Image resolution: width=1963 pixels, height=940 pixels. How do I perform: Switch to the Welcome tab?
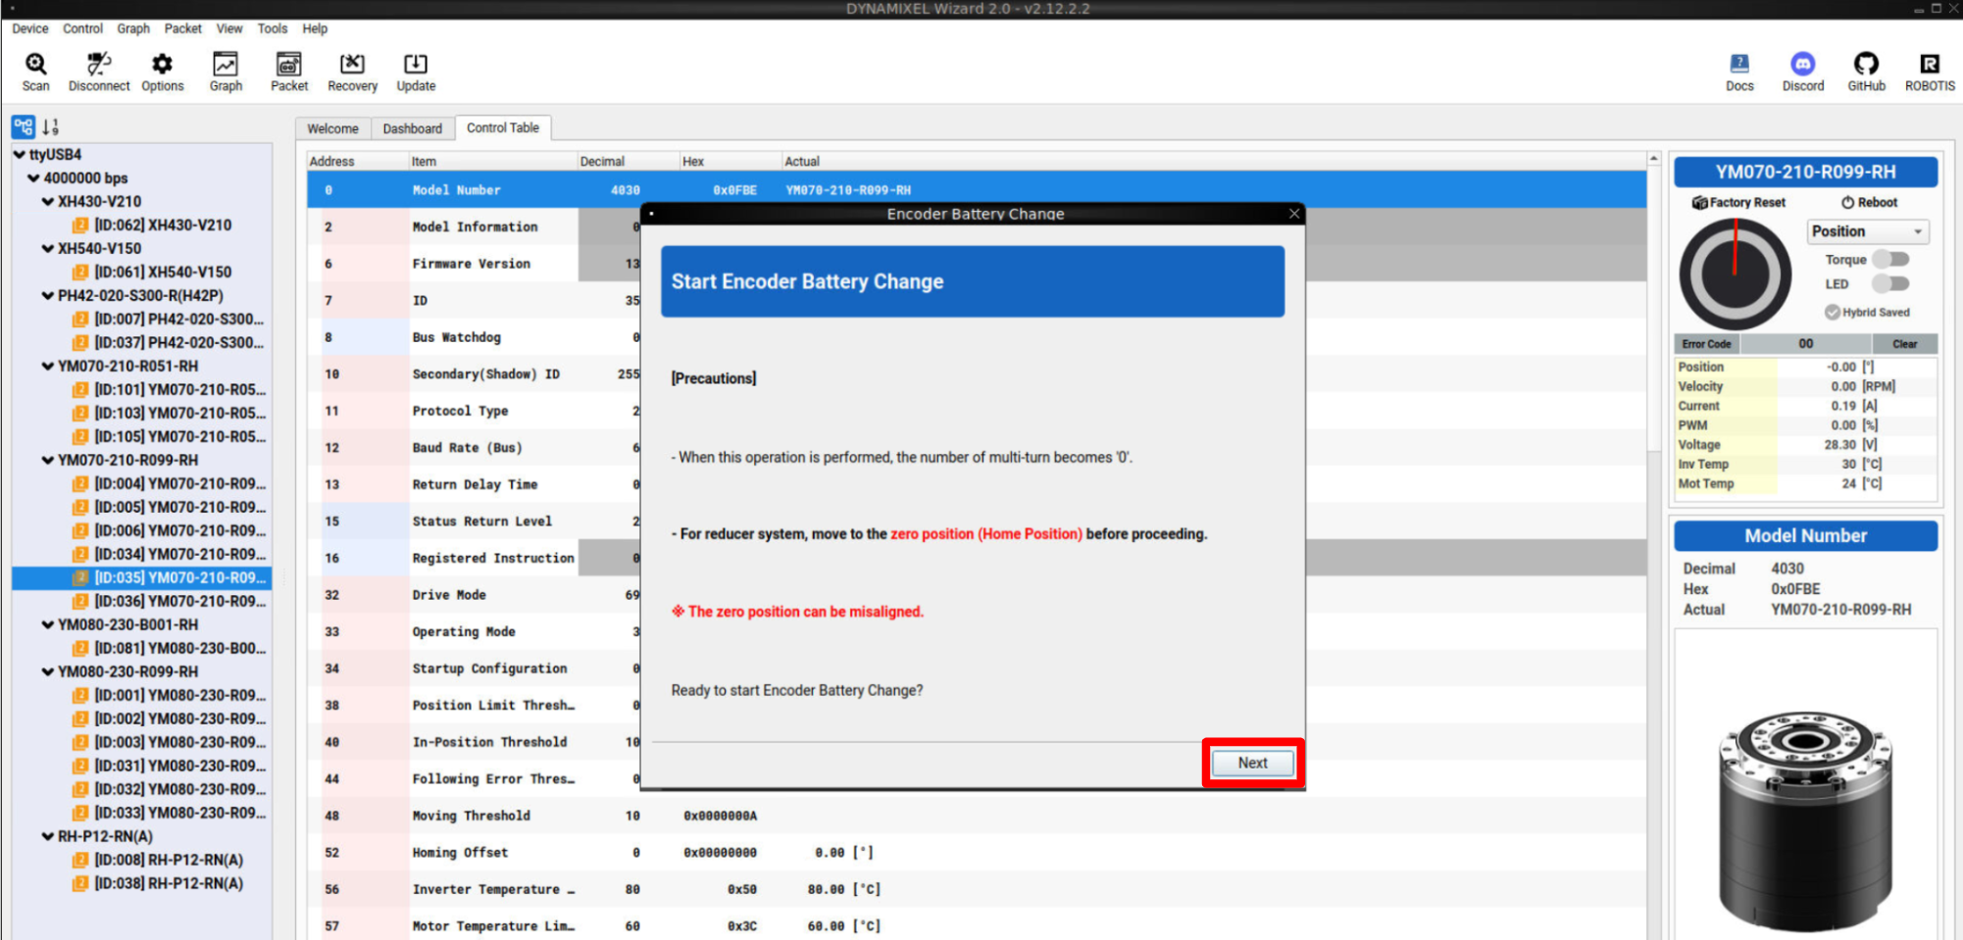333,128
